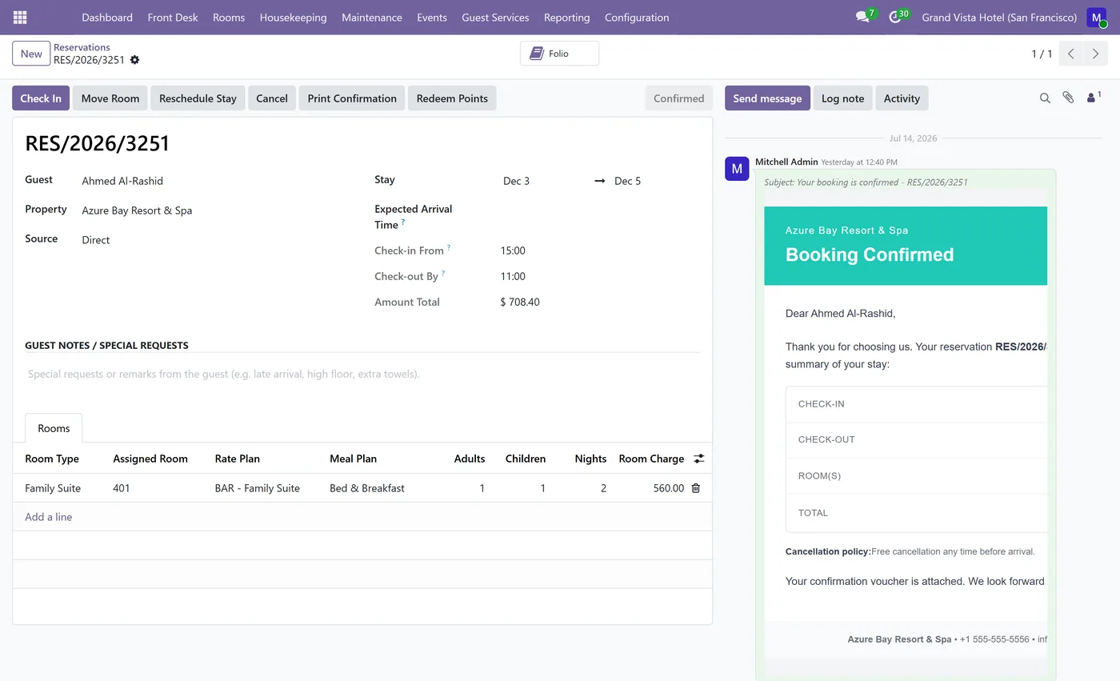Click the guest notes special requests field
The height and width of the screenshot is (681, 1120).
click(x=362, y=374)
